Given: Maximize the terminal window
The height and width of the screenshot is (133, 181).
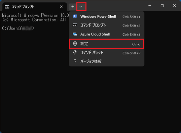Looking at the screenshot, I should coord(162,6).
